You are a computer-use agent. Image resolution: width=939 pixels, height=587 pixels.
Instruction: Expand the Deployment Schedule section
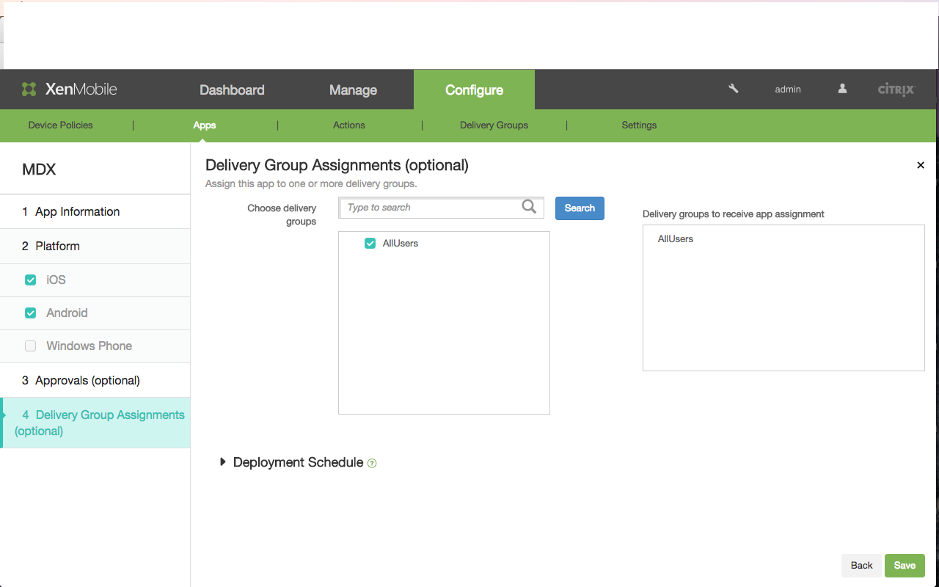pyautogui.click(x=223, y=462)
